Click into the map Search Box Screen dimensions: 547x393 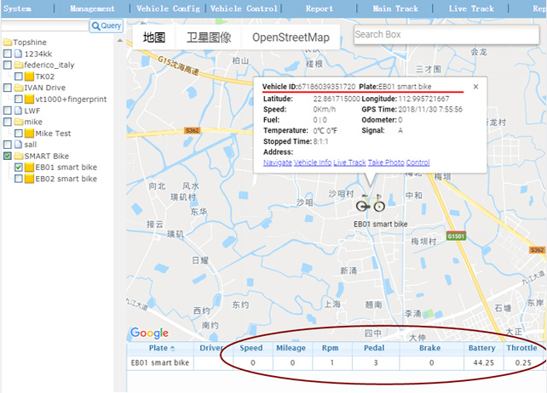446,35
